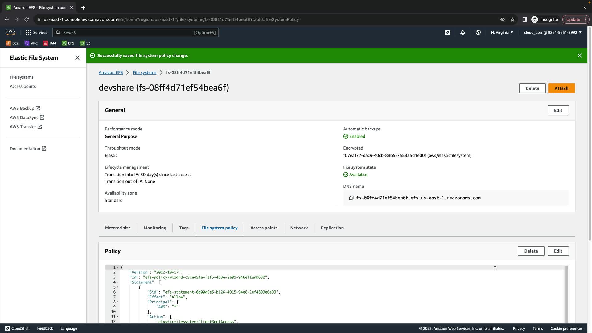Click the orange Attach button
The width and height of the screenshot is (592, 333).
click(x=561, y=88)
